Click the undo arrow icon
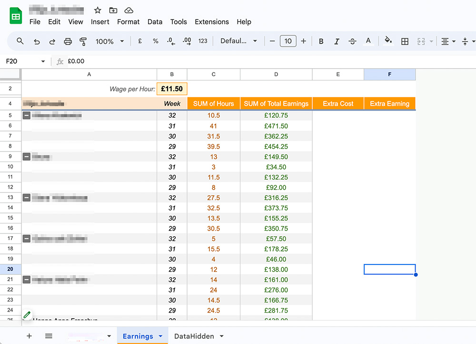The height and width of the screenshot is (344, 476). pyautogui.click(x=37, y=41)
